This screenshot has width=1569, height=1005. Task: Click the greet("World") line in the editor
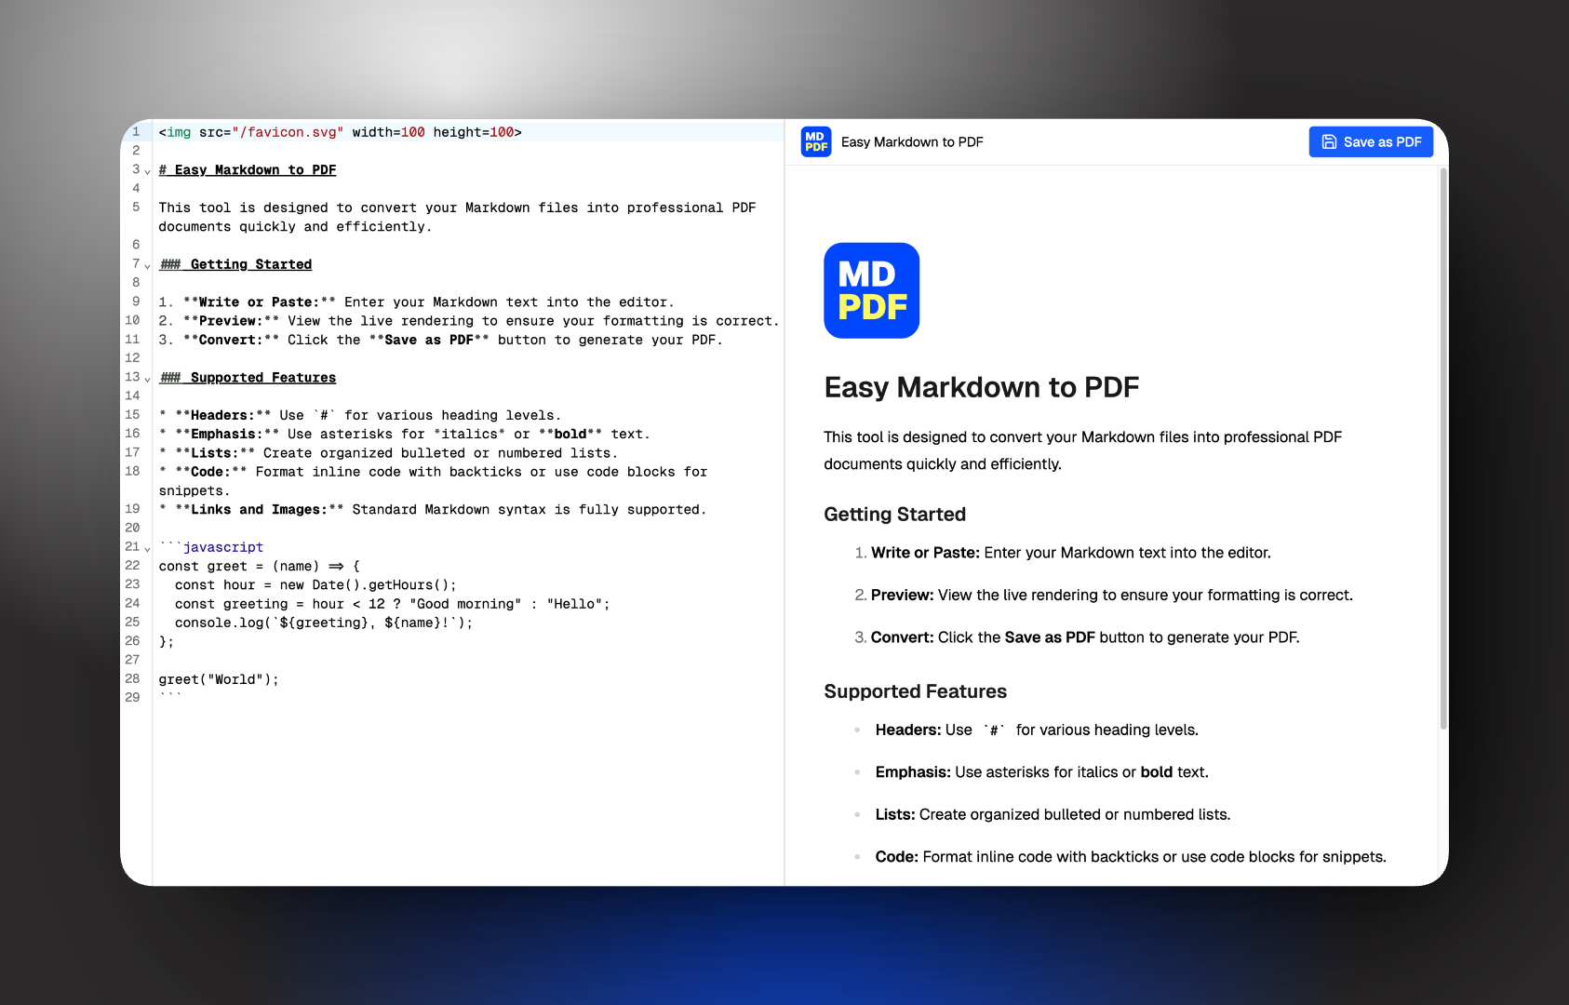(217, 678)
